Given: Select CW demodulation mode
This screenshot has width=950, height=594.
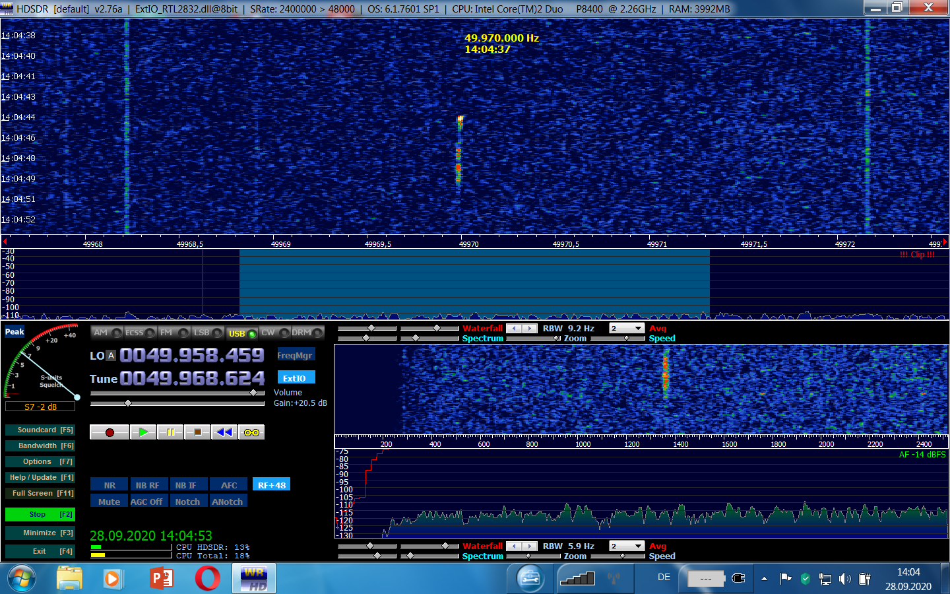Looking at the screenshot, I should coord(274,333).
